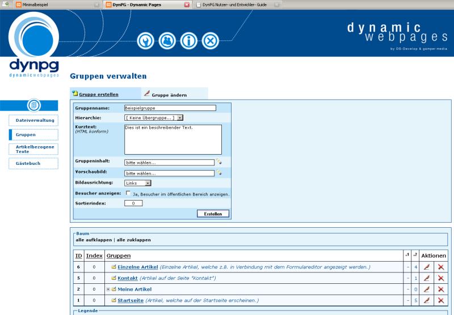
Task: Click edit pencil for Startseite row
Action: click(x=427, y=300)
